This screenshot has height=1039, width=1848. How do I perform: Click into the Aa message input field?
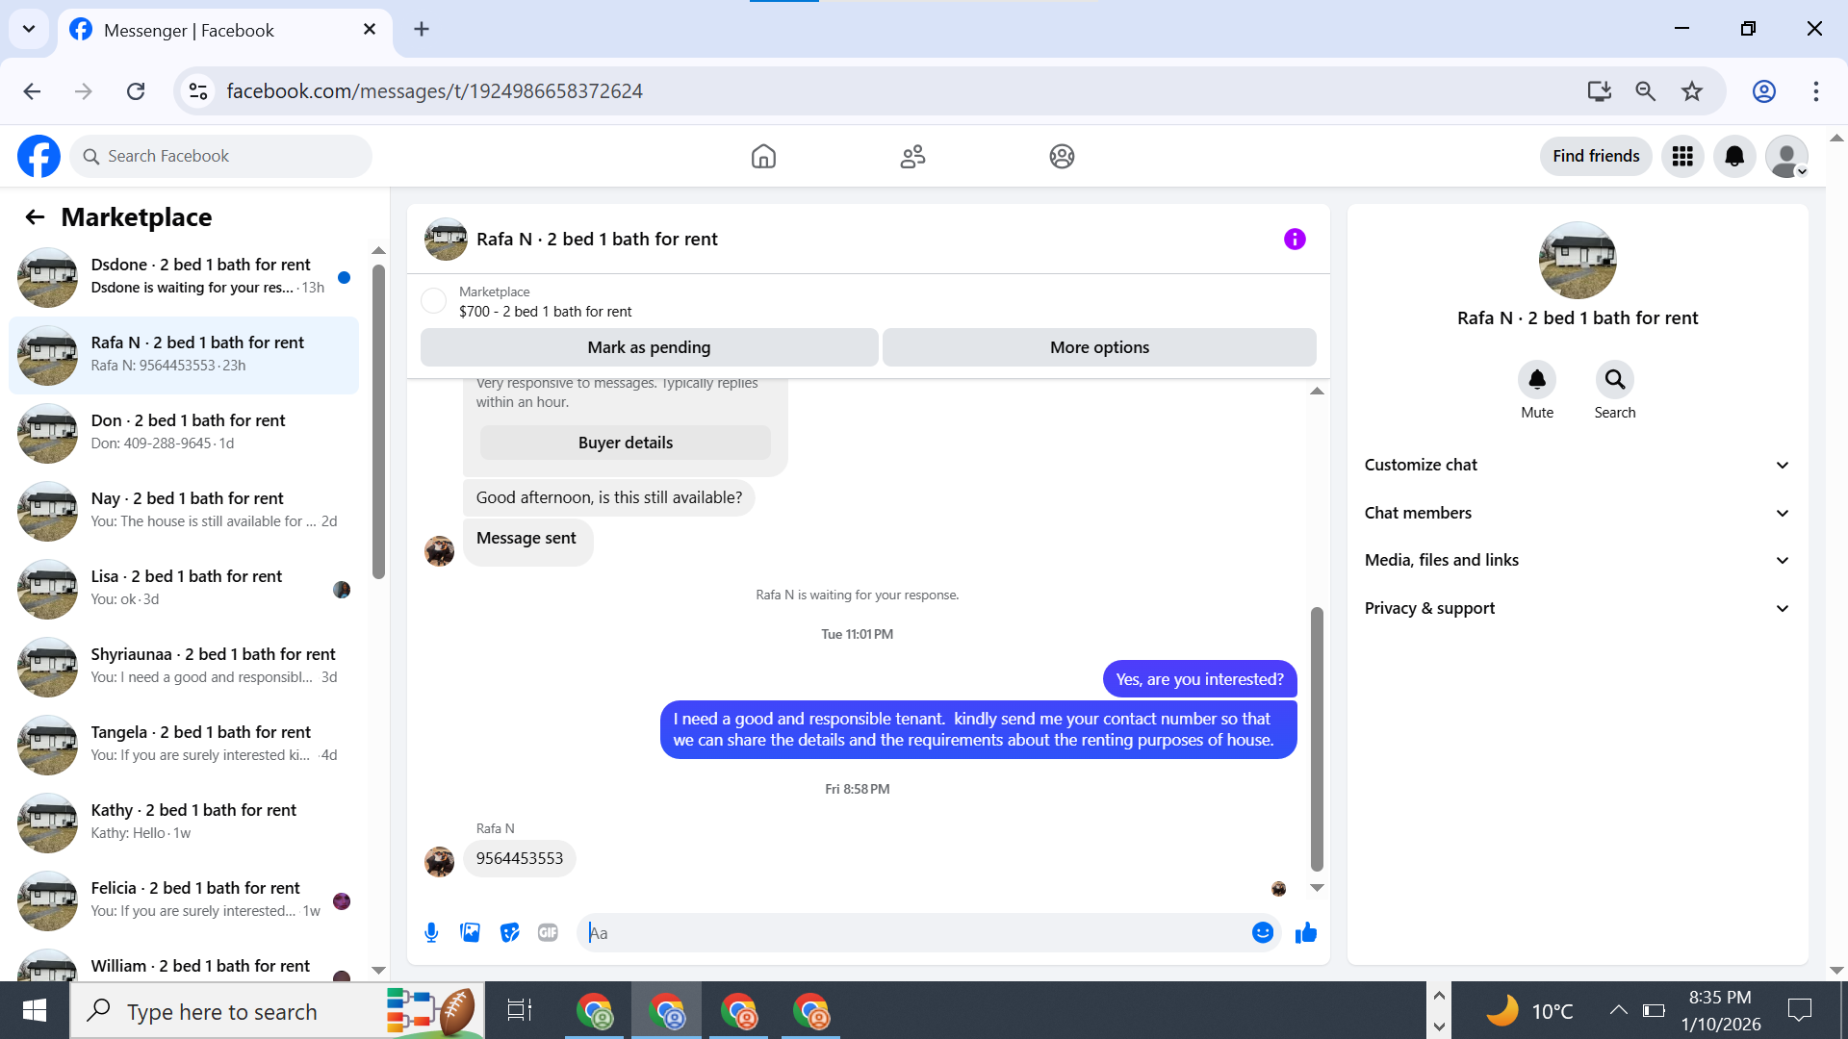pyautogui.click(x=914, y=932)
